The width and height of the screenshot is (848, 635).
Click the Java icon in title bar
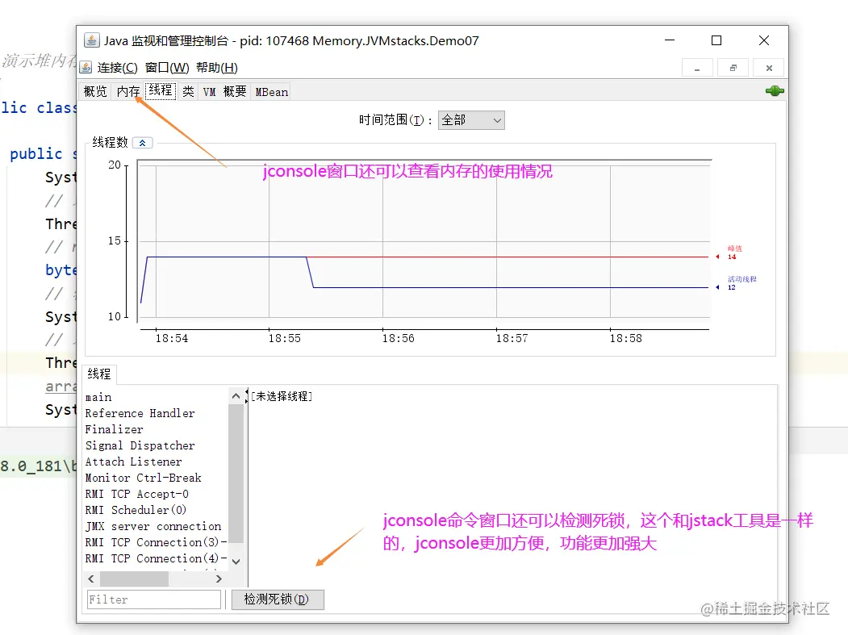(x=91, y=40)
